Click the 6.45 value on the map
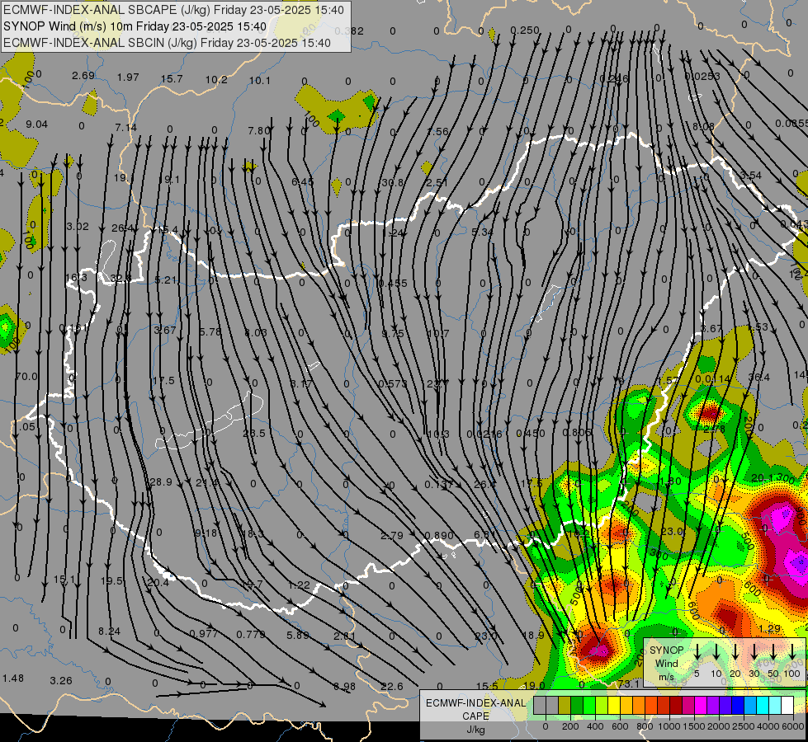The height and width of the screenshot is (742, 808). tap(303, 181)
